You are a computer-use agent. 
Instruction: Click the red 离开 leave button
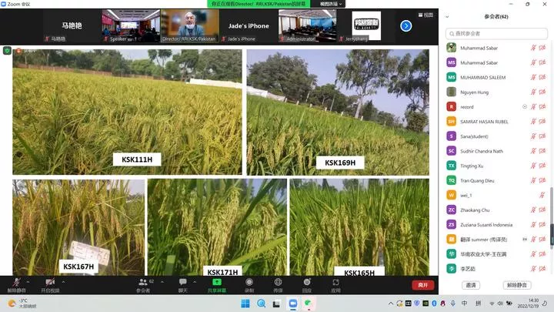[x=422, y=285]
